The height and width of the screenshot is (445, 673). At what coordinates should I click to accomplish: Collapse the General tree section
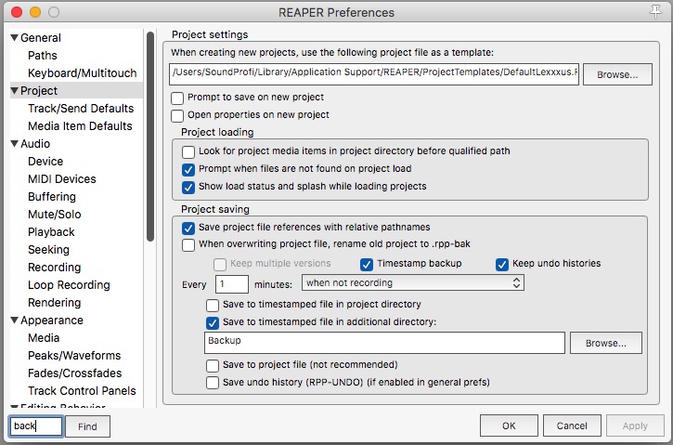[15, 38]
